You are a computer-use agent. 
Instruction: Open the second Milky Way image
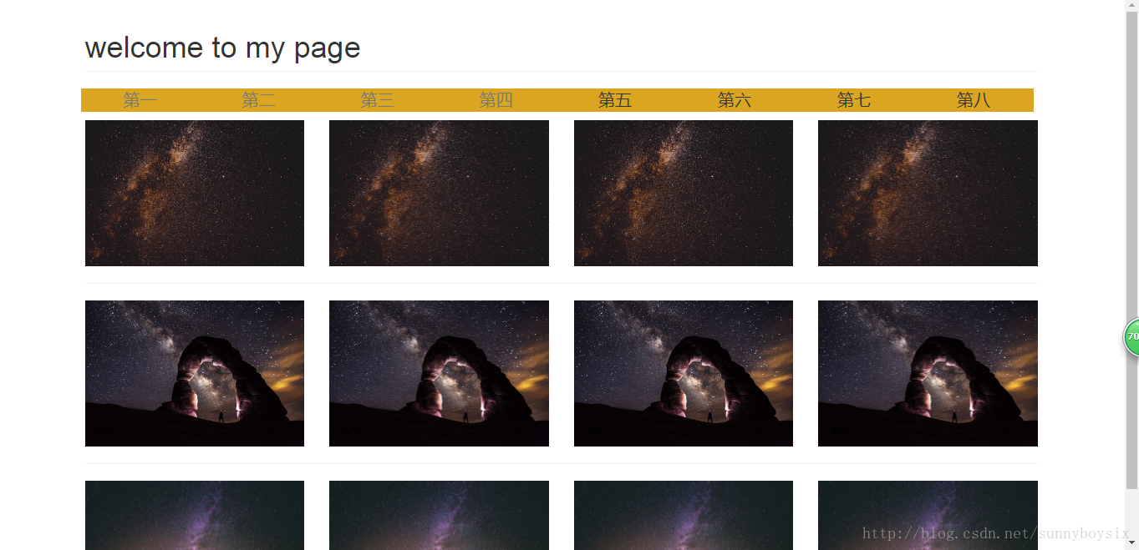coord(439,193)
